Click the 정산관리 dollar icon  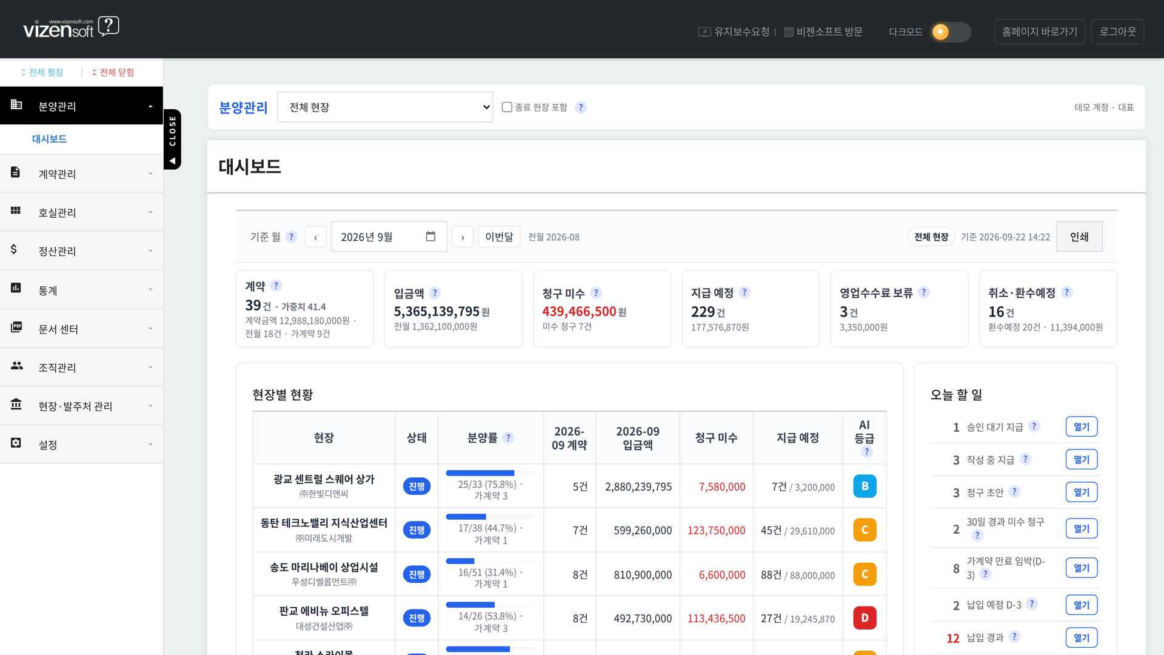[13, 249]
